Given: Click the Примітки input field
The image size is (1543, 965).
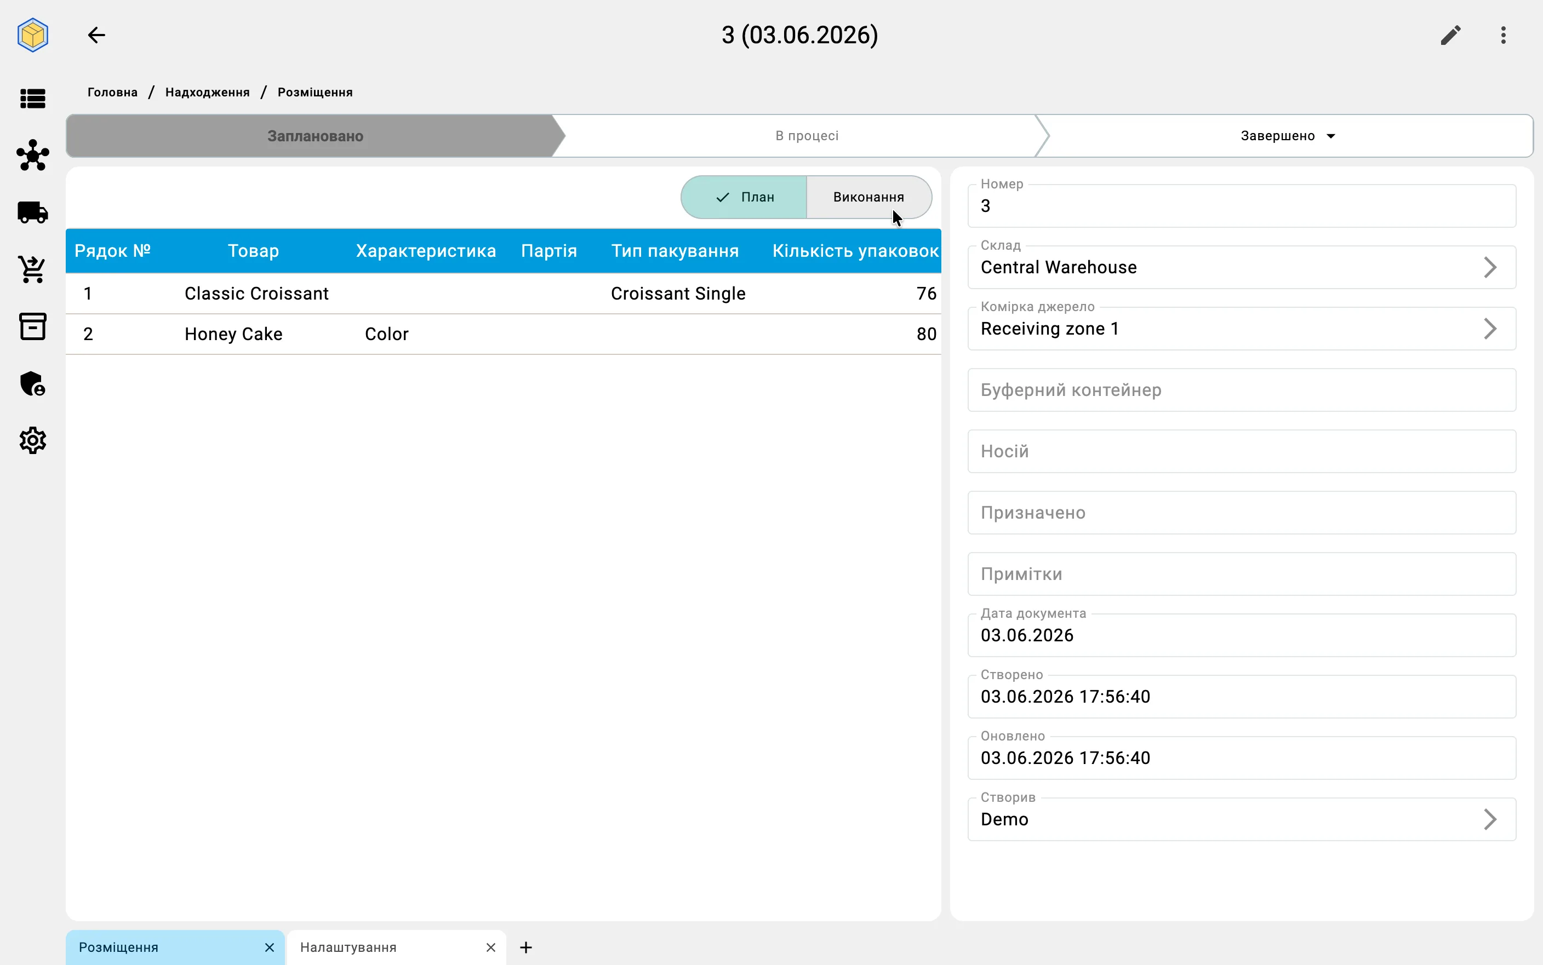Looking at the screenshot, I should [x=1241, y=574].
